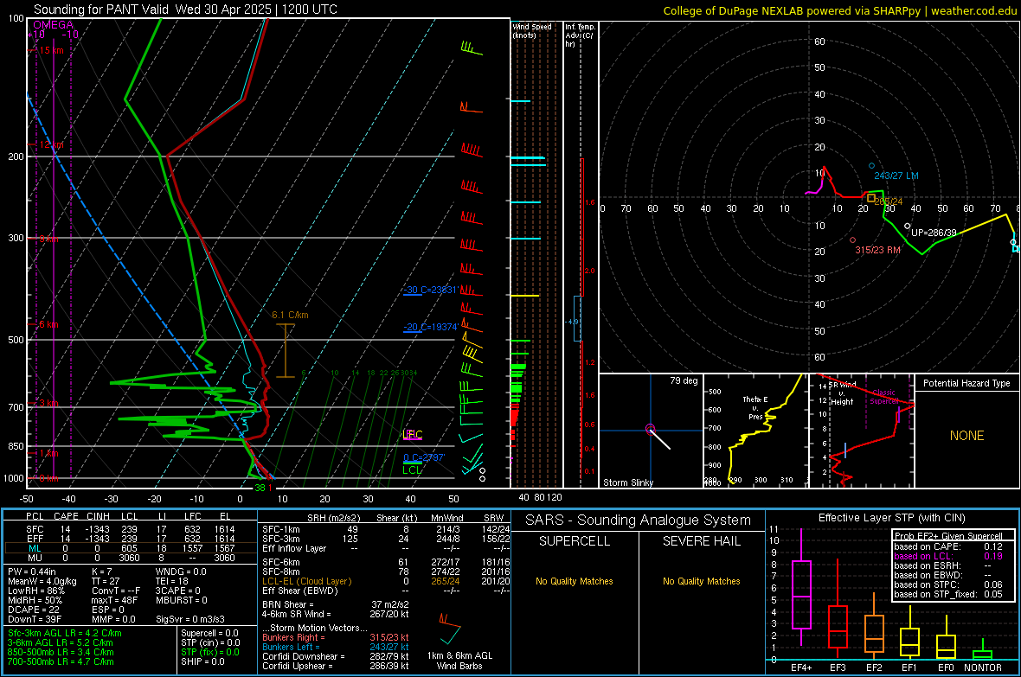Click the WNDG = 0.0 value

click(x=181, y=572)
